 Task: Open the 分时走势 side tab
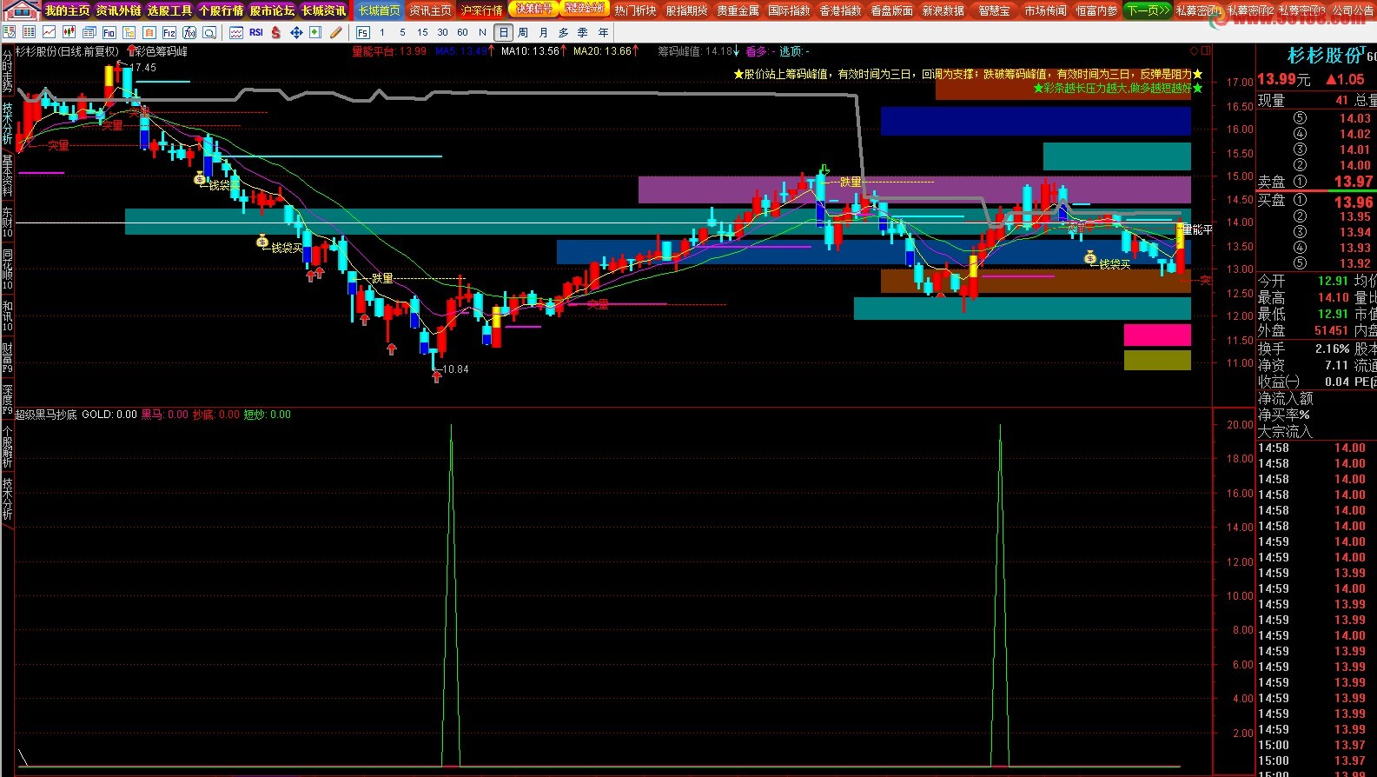click(x=7, y=70)
